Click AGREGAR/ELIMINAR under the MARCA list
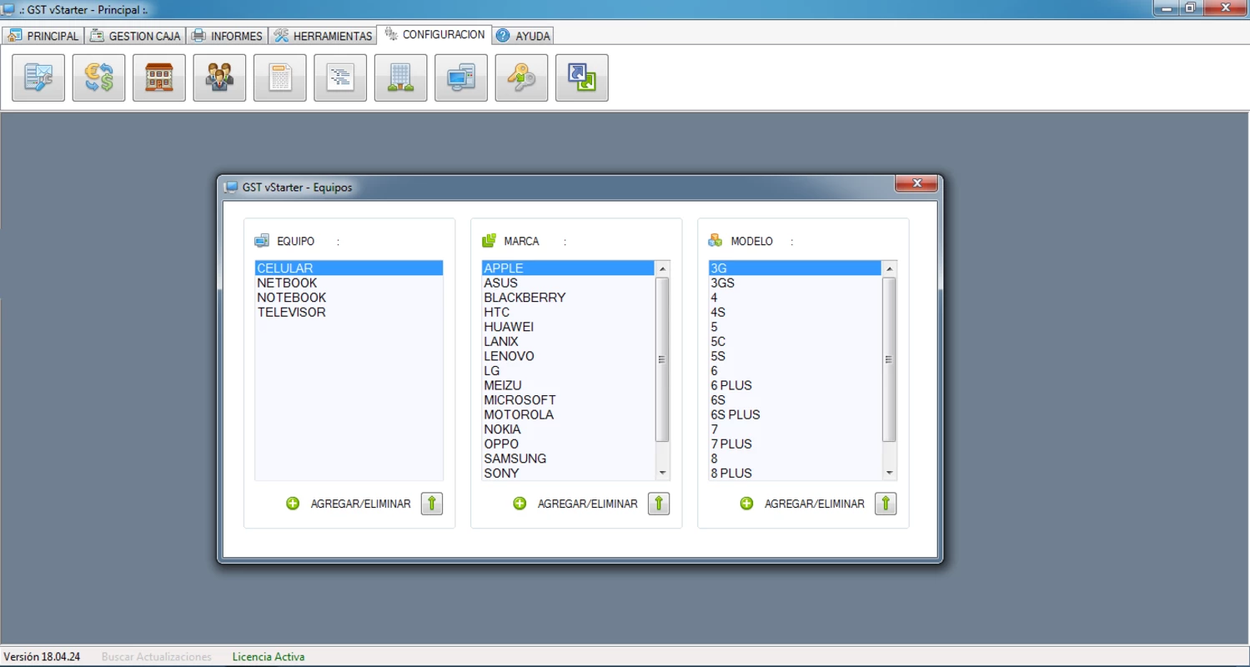Viewport: 1250px width, 667px height. click(587, 504)
